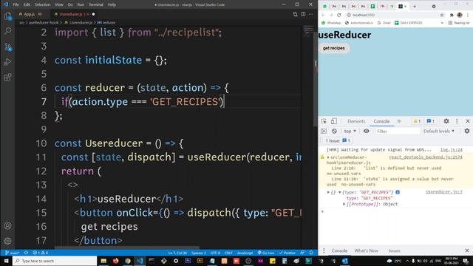
Task: Open the log.js:24 source link
Action: [452, 150]
